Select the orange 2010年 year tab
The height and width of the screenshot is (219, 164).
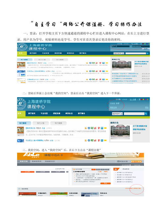27,172
